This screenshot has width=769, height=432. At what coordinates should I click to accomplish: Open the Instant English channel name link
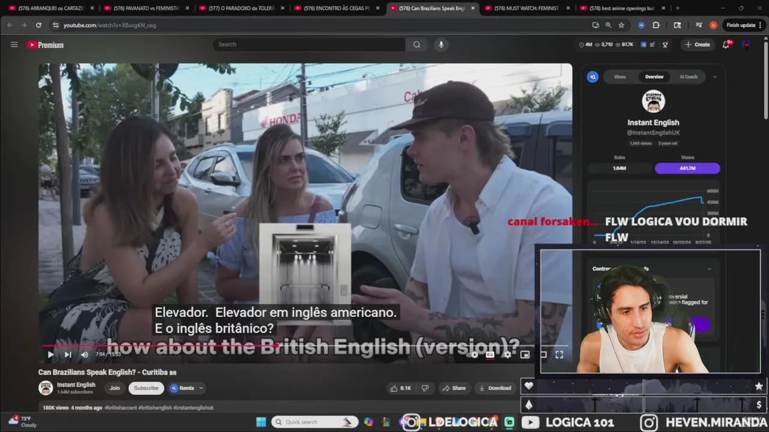tap(76, 385)
